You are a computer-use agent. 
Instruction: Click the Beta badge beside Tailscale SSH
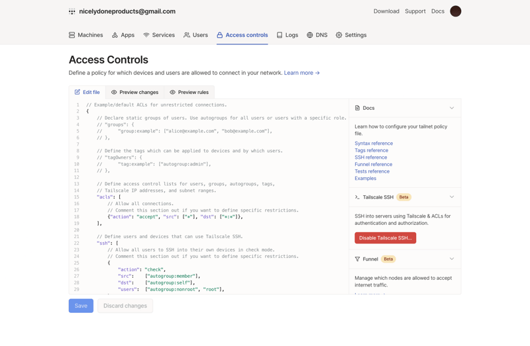403,197
